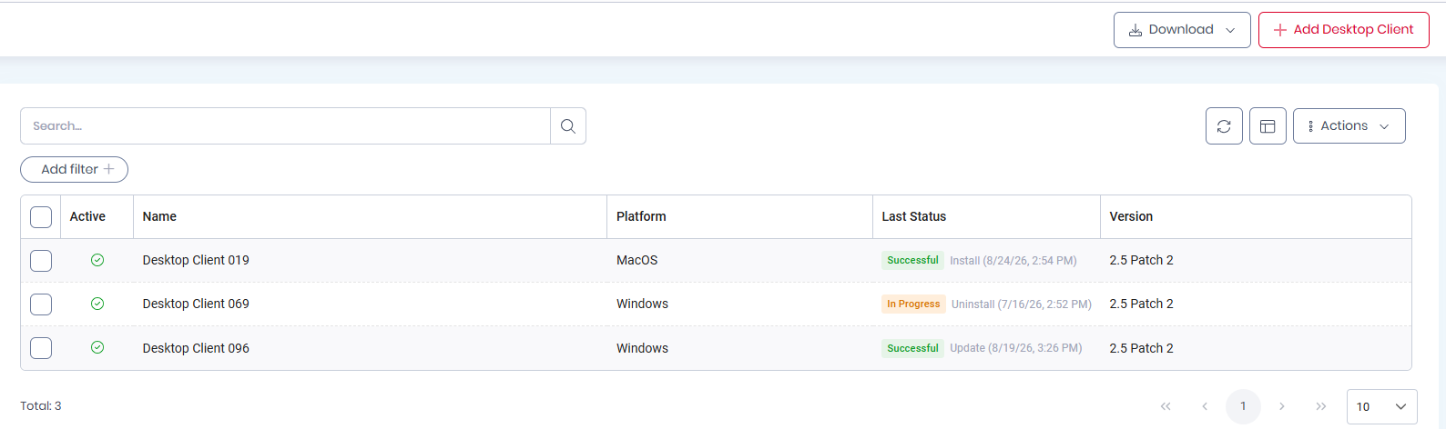The height and width of the screenshot is (429, 1446).
Task: Go to the last page arrow
Action: point(1321,406)
